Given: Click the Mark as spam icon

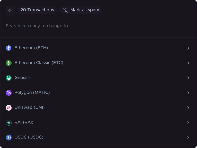Looking at the screenshot, I should coord(66,10).
